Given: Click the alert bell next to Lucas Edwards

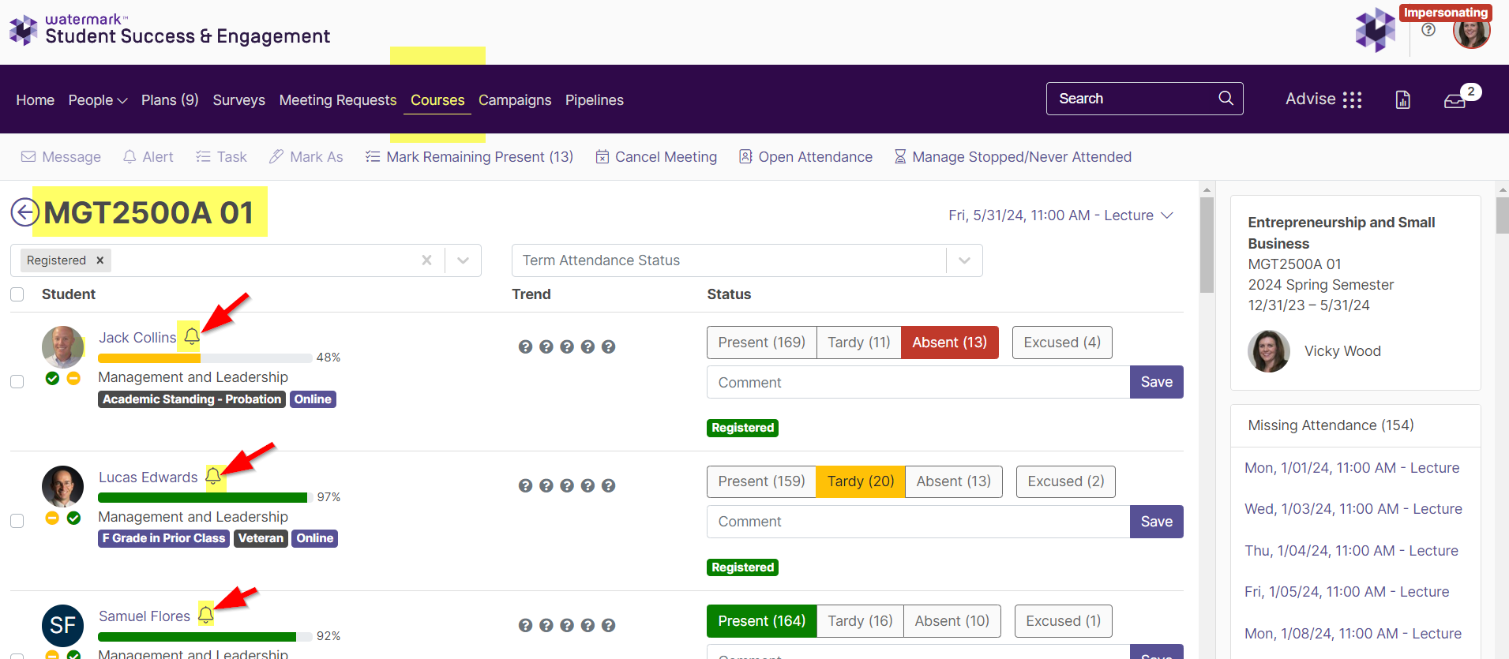Looking at the screenshot, I should pos(213,476).
